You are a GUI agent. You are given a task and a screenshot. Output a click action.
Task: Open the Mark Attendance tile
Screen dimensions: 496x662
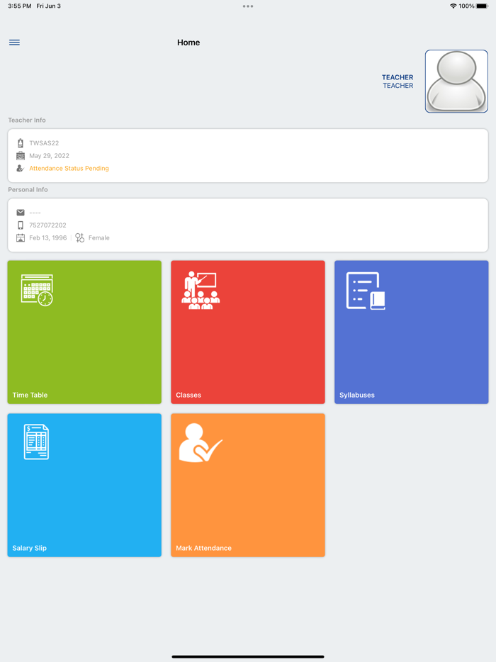(248, 485)
